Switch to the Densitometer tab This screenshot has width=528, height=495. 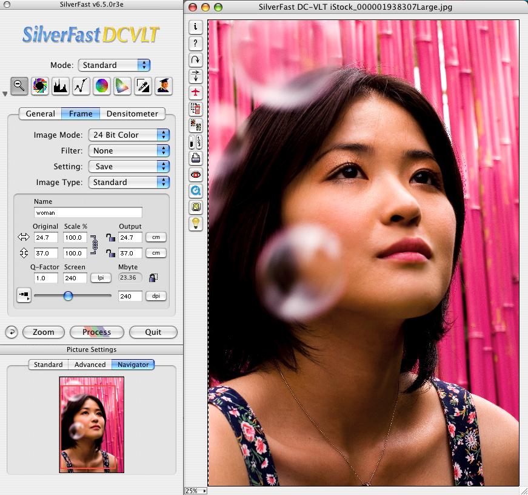132,113
